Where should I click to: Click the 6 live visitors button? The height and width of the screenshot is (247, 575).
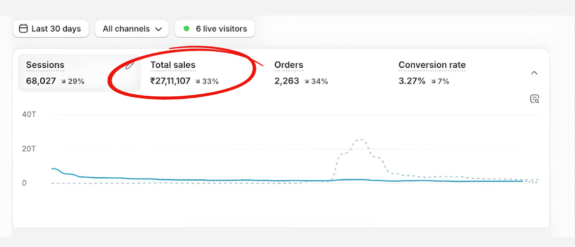point(215,29)
